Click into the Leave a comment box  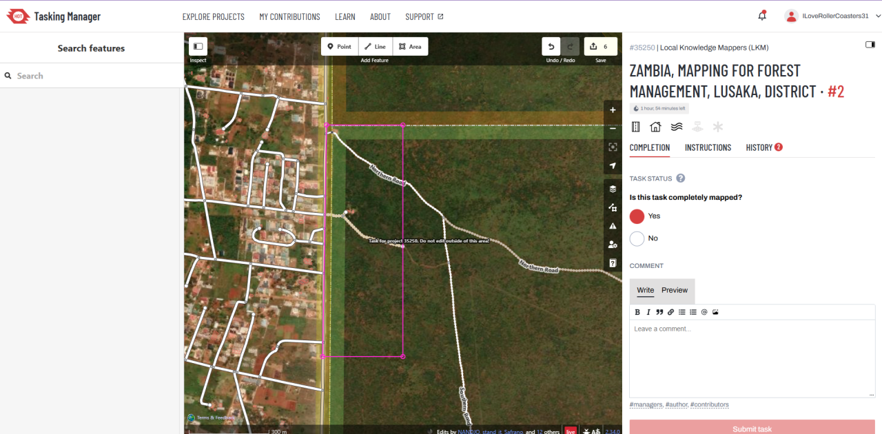(x=752, y=358)
